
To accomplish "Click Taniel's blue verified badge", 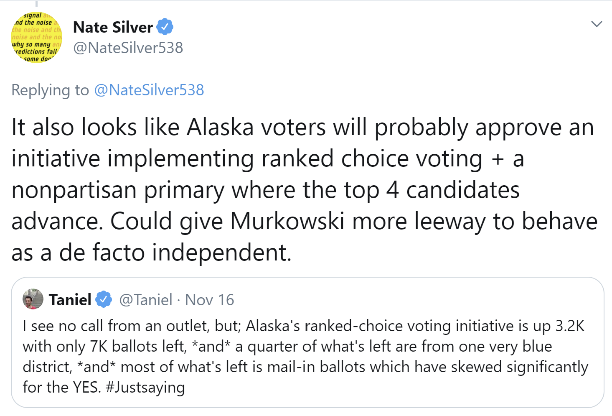I will 103,299.
